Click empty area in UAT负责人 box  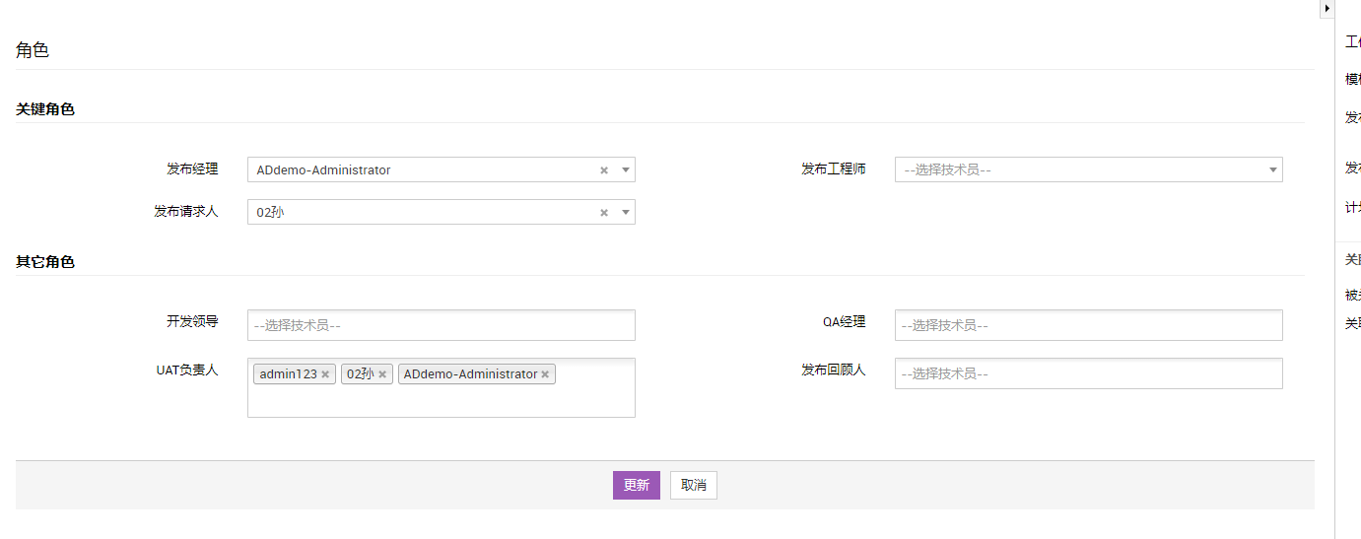coord(441,402)
